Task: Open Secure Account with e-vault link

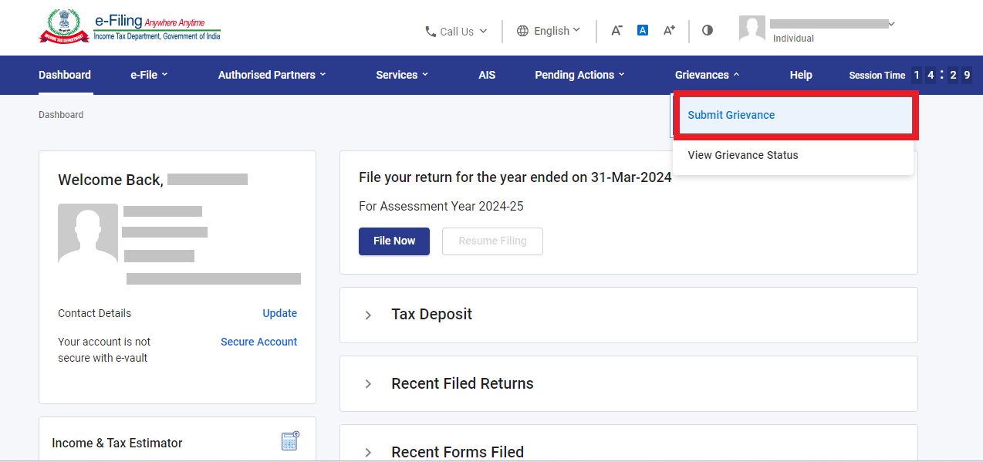Action: coord(258,342)
